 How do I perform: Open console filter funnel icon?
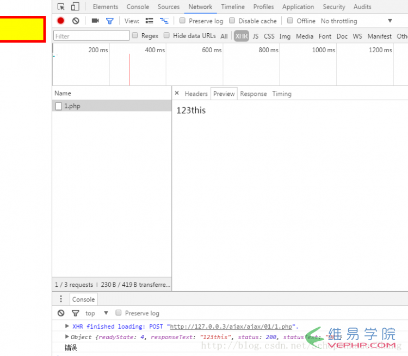coord(76,313)
